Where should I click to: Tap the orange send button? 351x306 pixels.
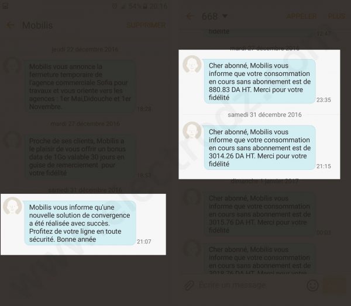point(334,285)
